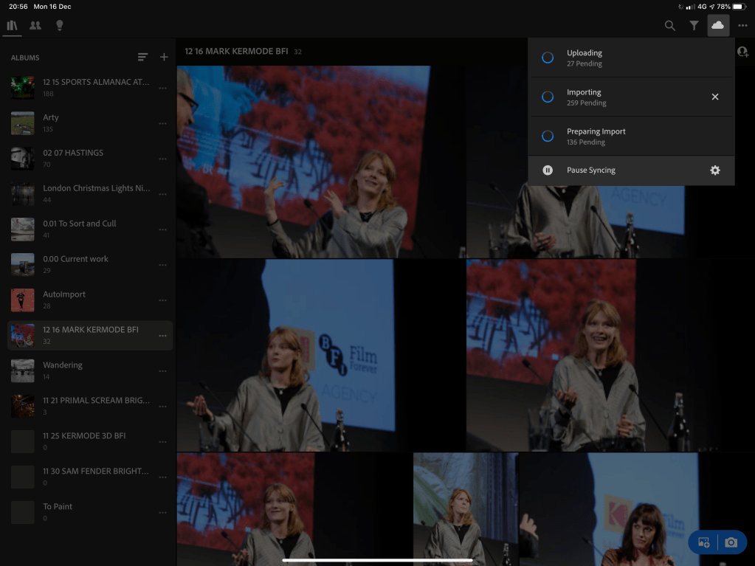The height and width of the screenshot is (566, 755).
Task: Open the Library view icon
Action: tap(12, 25)
